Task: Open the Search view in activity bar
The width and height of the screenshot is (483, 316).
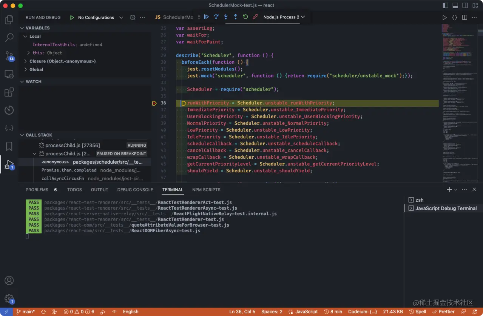Action: point(9,38)
